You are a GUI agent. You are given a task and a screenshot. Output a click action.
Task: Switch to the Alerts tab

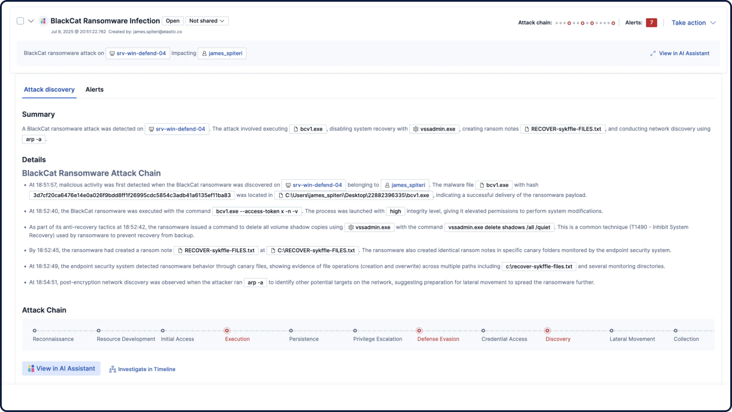coord(95,89)
